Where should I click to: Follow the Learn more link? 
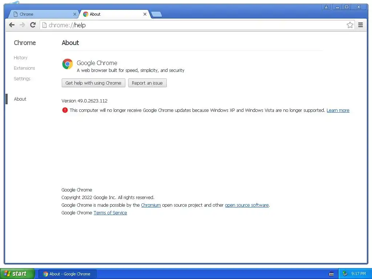[338, 110]
